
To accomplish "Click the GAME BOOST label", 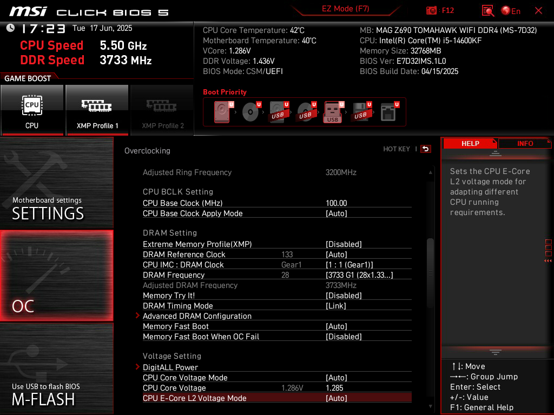I will coord(28,78).
